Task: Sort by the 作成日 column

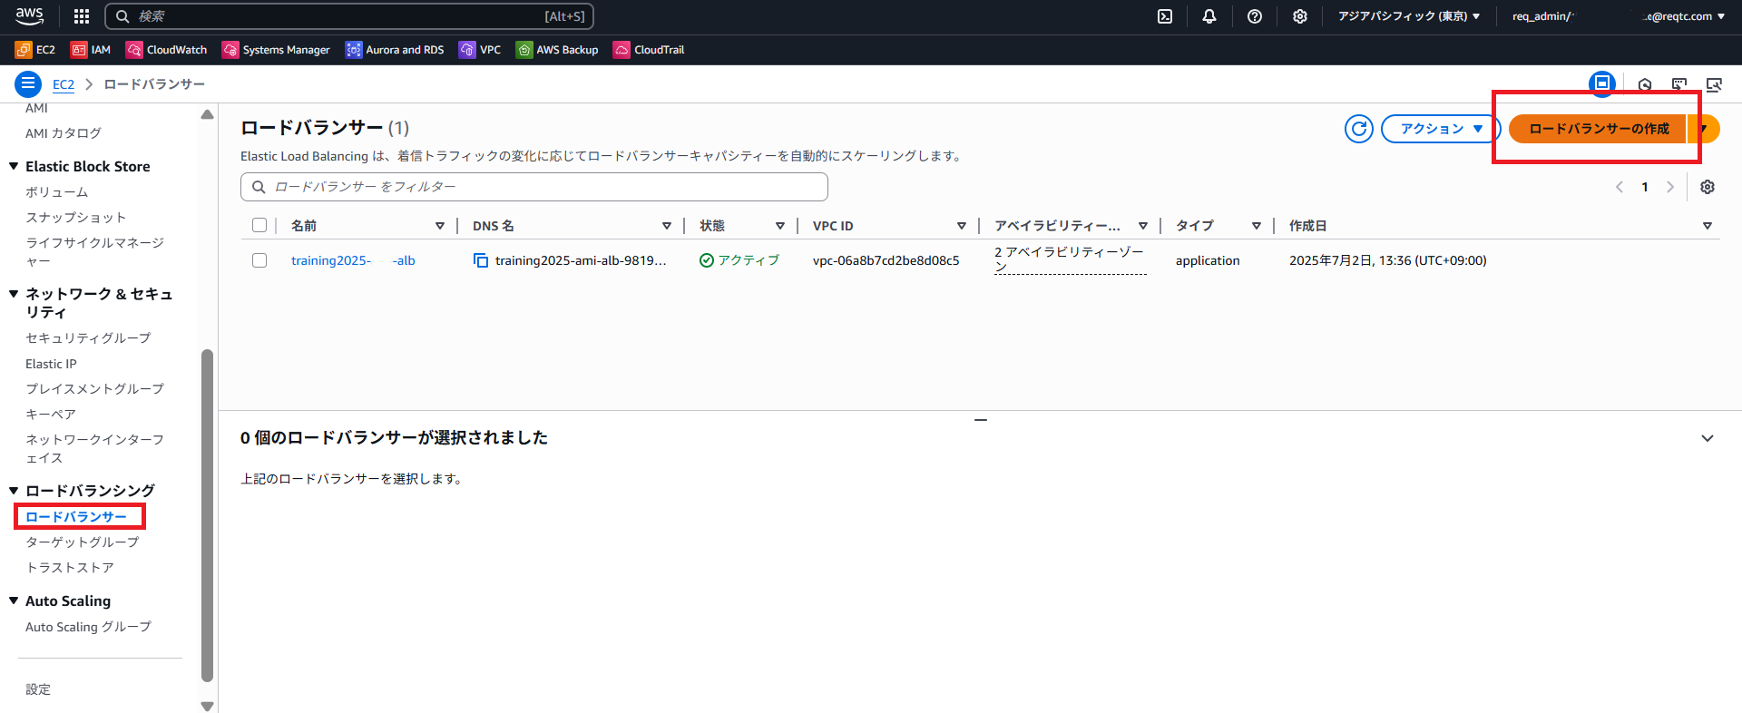Action: point(1708,226)
